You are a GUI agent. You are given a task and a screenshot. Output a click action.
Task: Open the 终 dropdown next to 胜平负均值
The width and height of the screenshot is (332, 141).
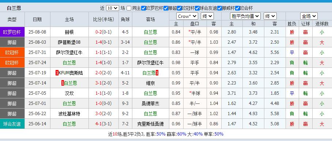270,16
